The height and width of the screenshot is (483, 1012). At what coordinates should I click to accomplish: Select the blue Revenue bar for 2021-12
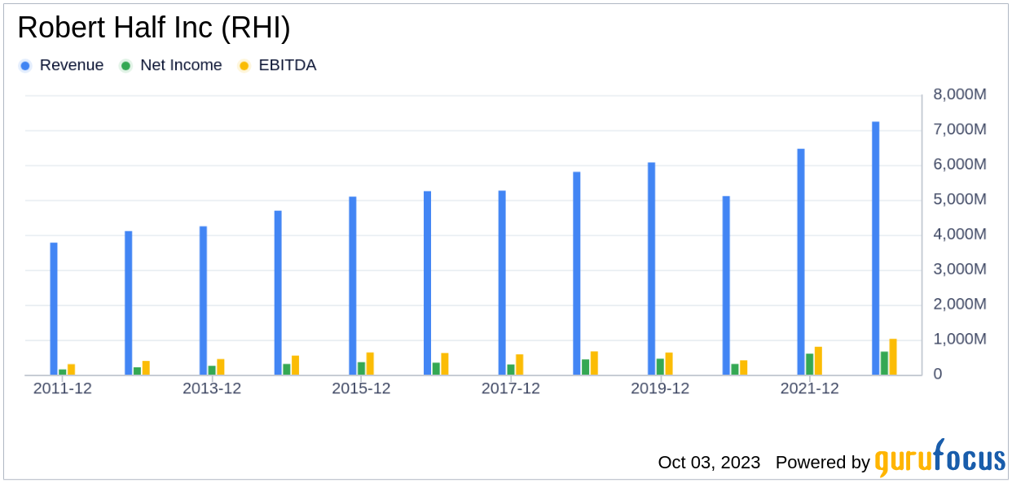pyautogui.click(x=801, y=262)
